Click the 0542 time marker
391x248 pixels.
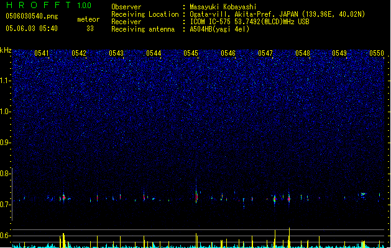point(79,53)
